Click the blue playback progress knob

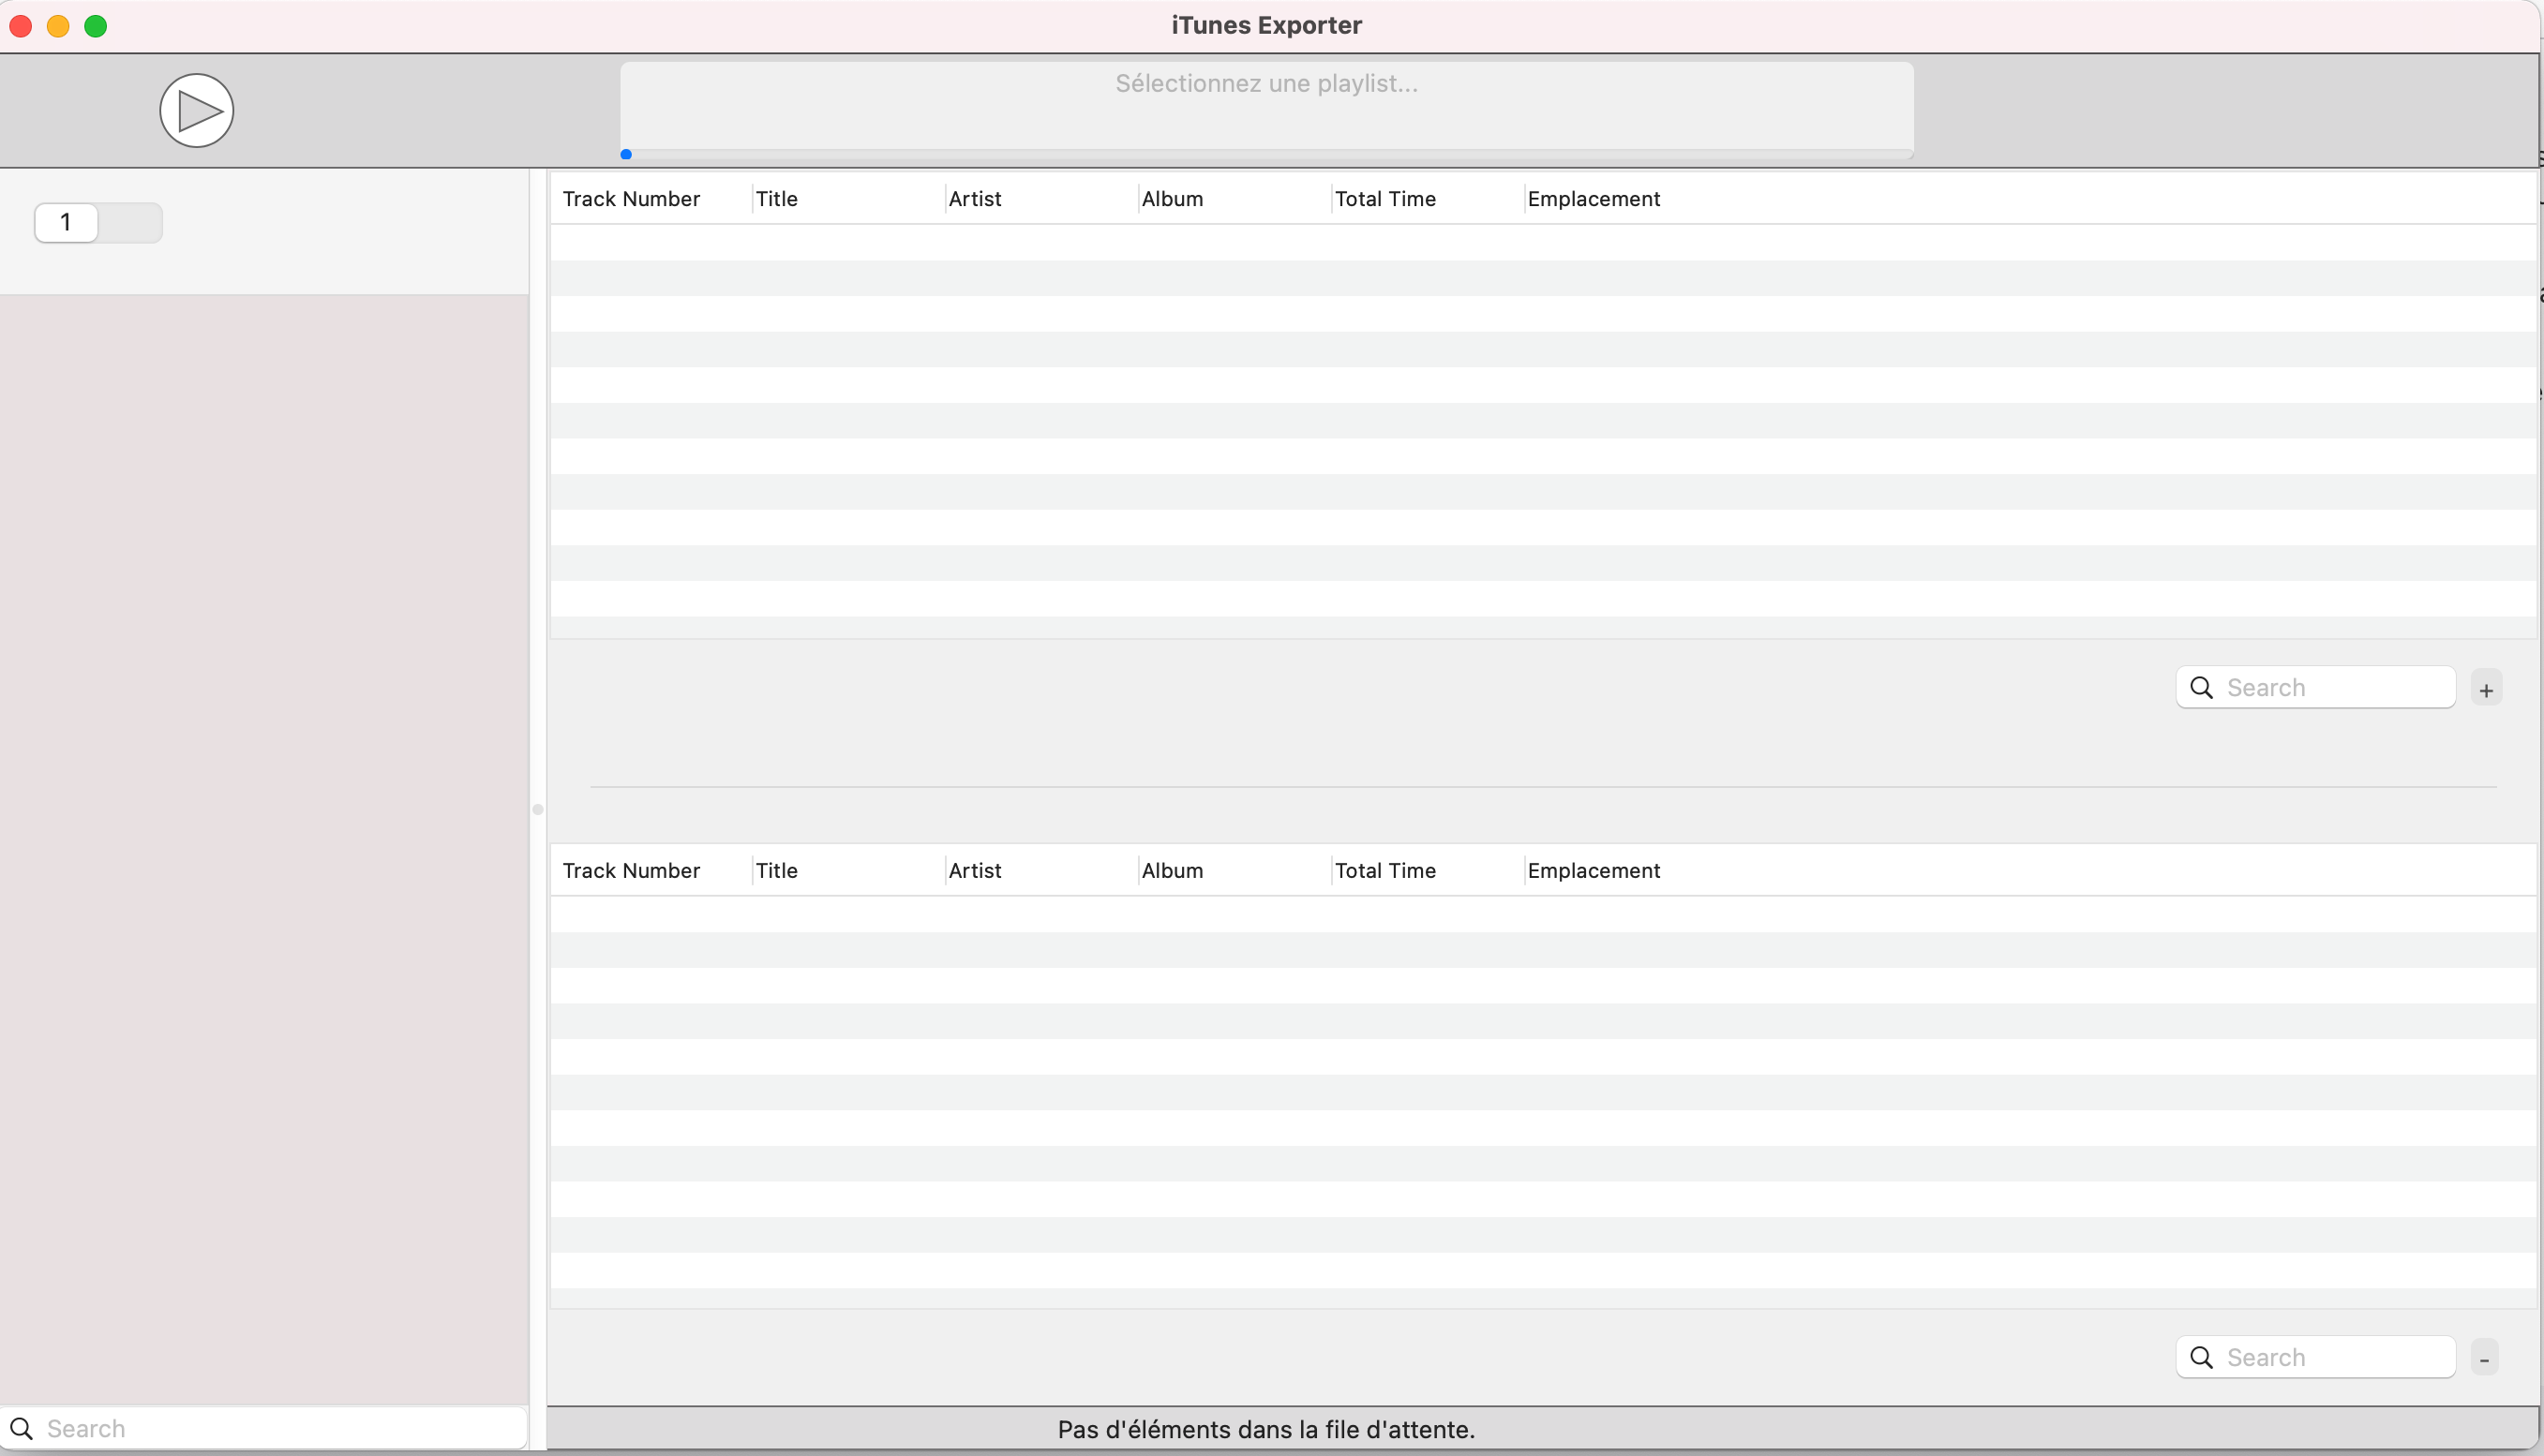[x=626, y=155]
